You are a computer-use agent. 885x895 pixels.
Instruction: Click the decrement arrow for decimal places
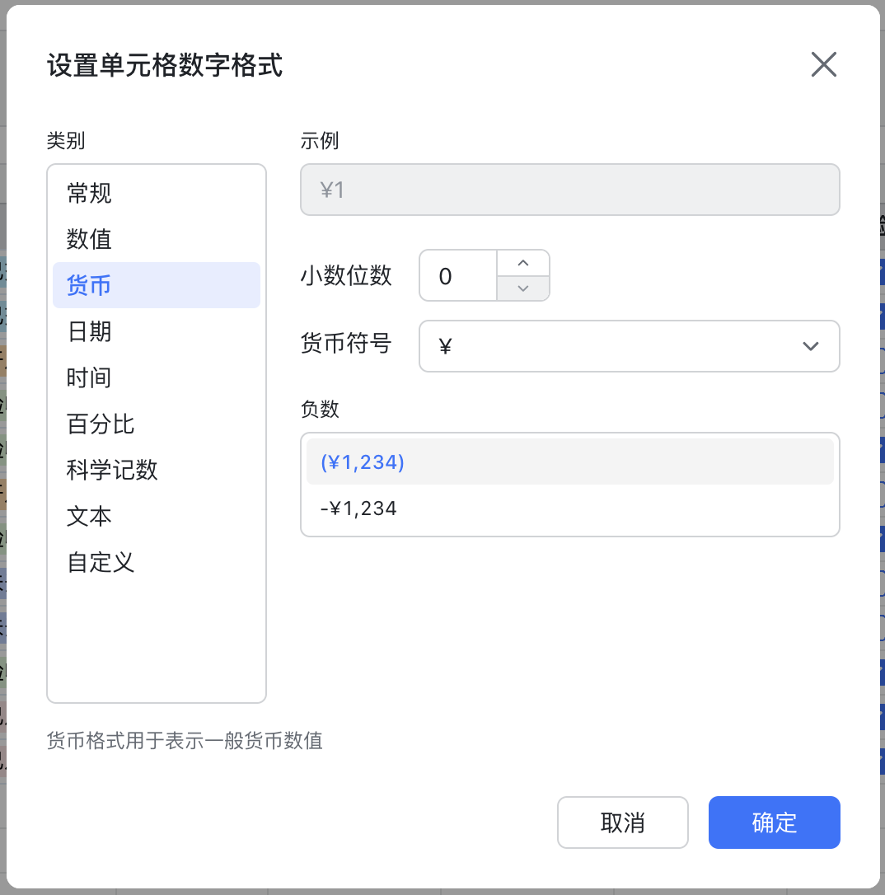point(522,288)
